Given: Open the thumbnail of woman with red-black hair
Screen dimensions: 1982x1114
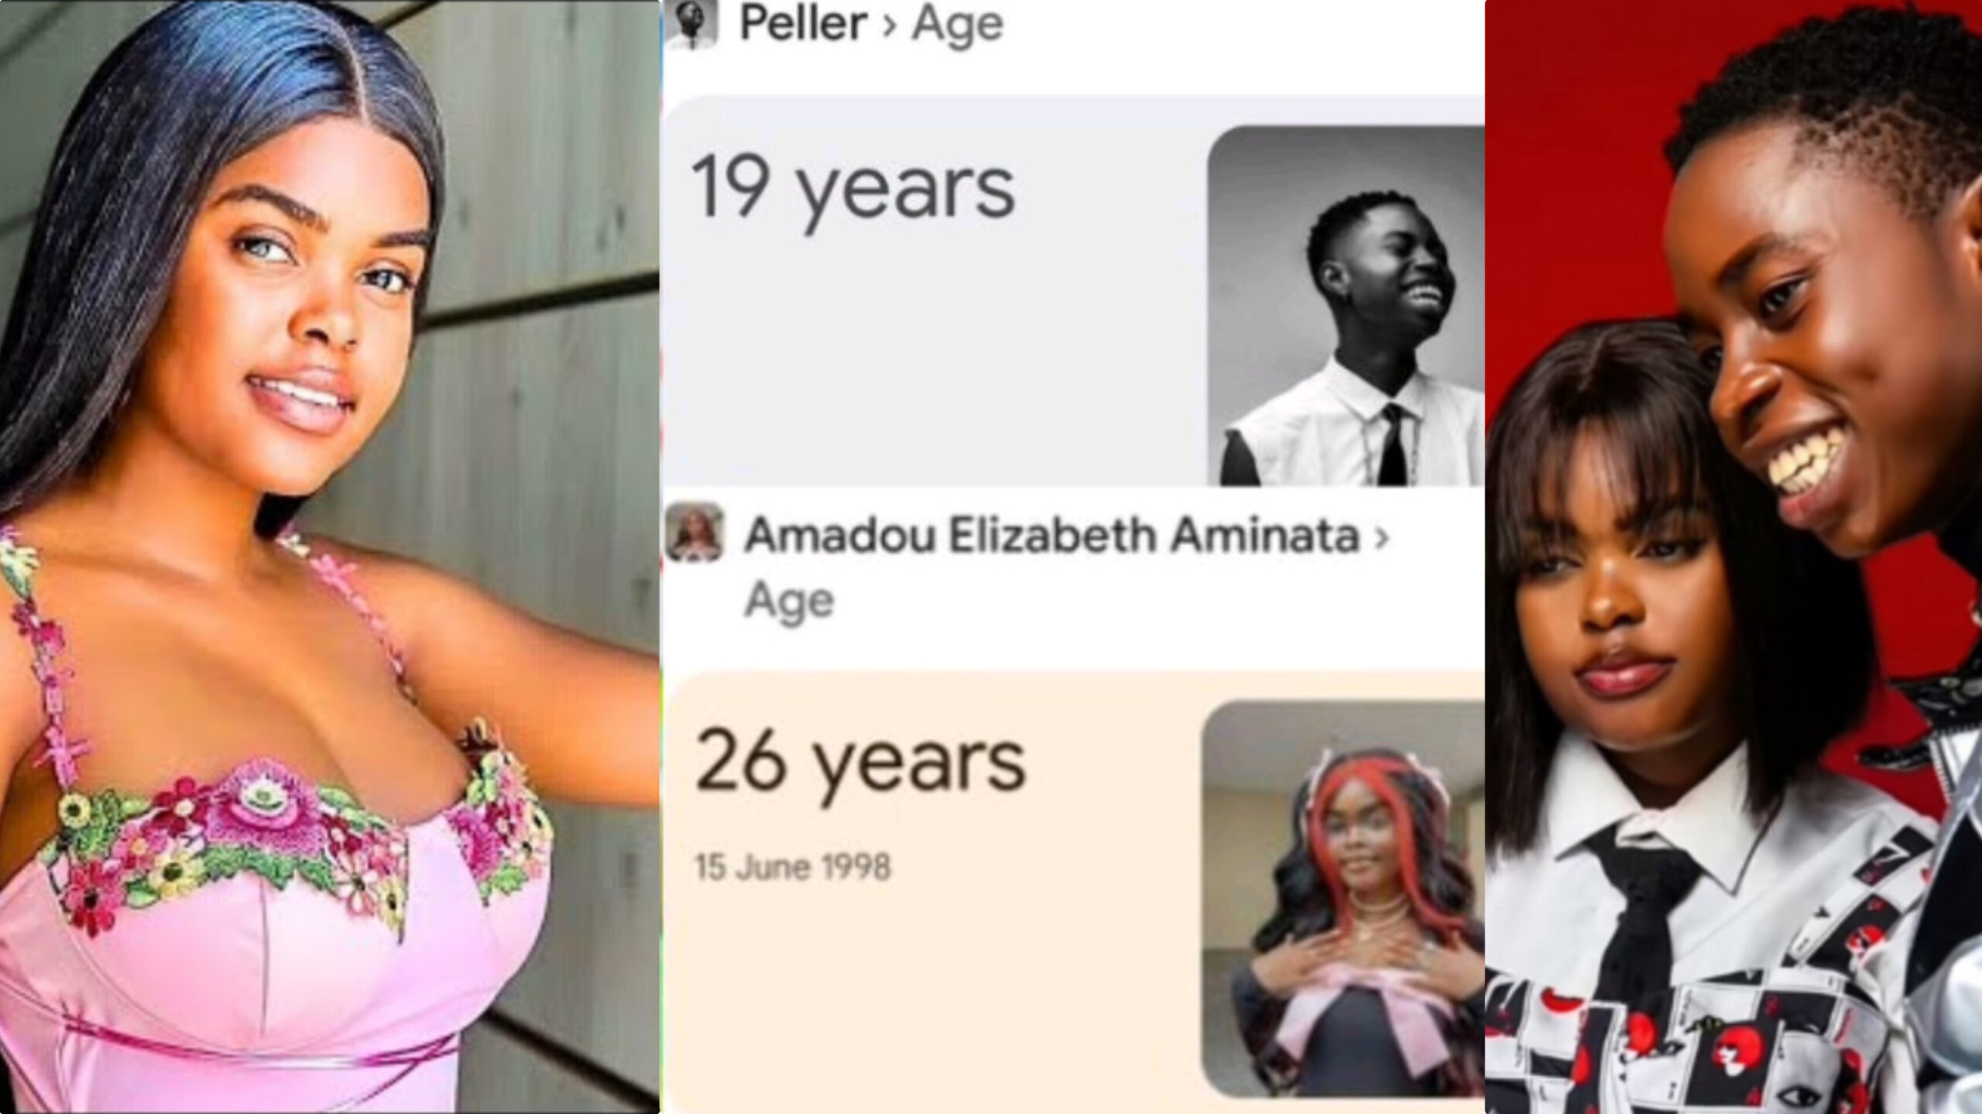Looking at the screenshot, I should pos(1342,899).
